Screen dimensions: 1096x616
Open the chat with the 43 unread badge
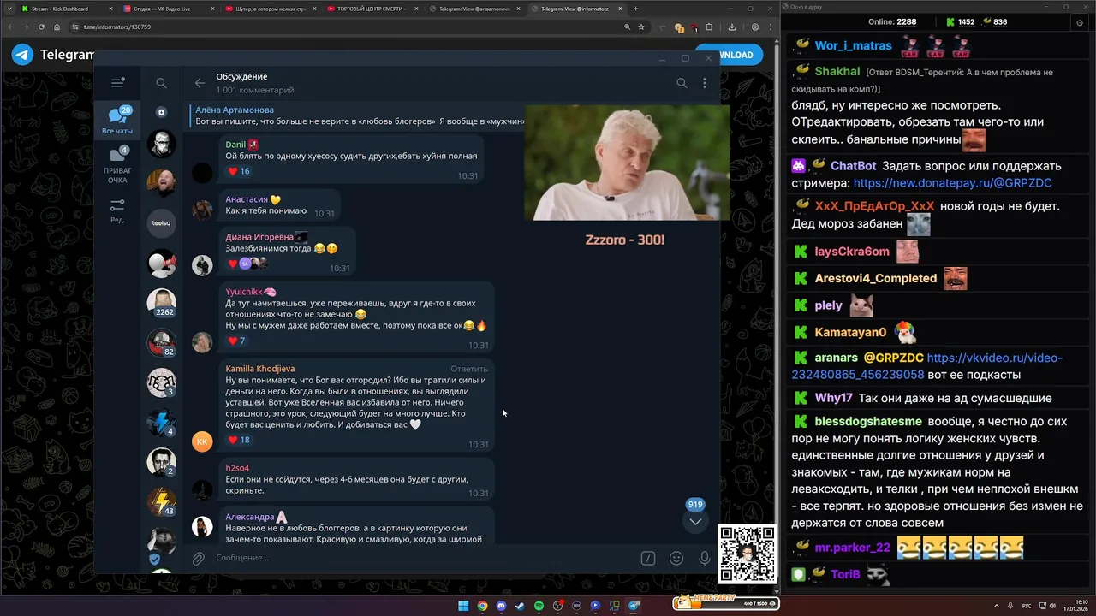tap(161, 501)
